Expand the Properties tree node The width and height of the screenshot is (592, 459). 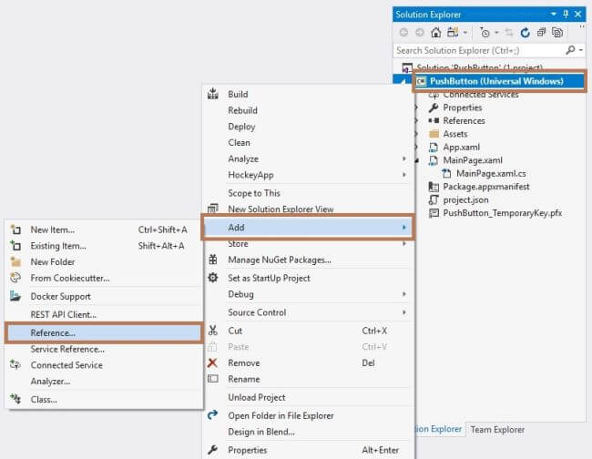417,107
